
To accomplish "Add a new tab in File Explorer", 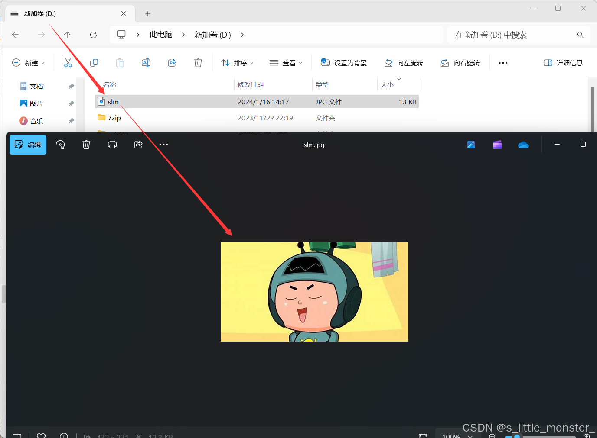I will coord(148,14).
